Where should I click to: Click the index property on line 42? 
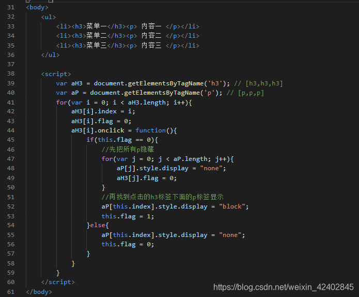pyautogui.click(x=107, y=111)
